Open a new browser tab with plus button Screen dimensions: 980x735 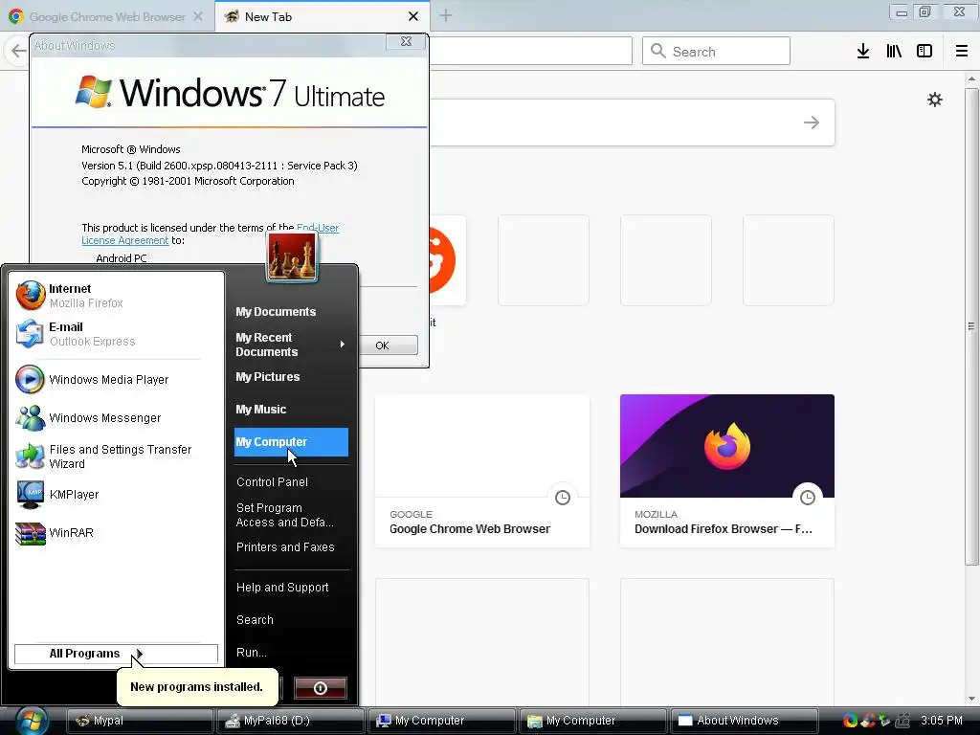[x=446, y=15]
